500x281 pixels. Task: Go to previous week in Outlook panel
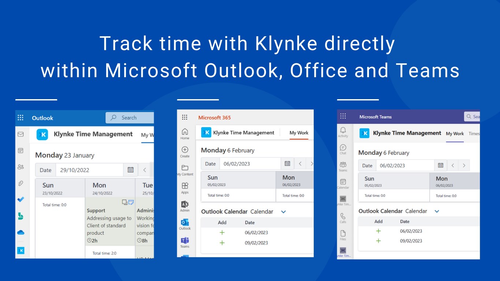pos(145,170)
